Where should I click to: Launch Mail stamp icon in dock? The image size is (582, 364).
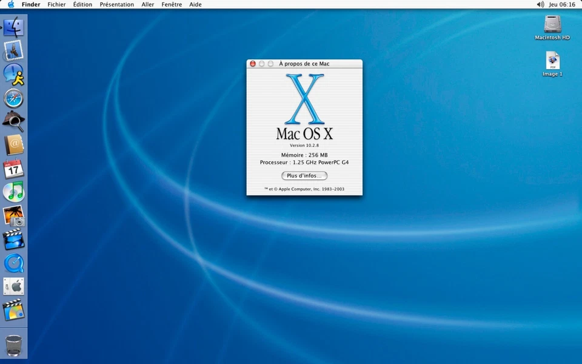click(x=13, y=50)
